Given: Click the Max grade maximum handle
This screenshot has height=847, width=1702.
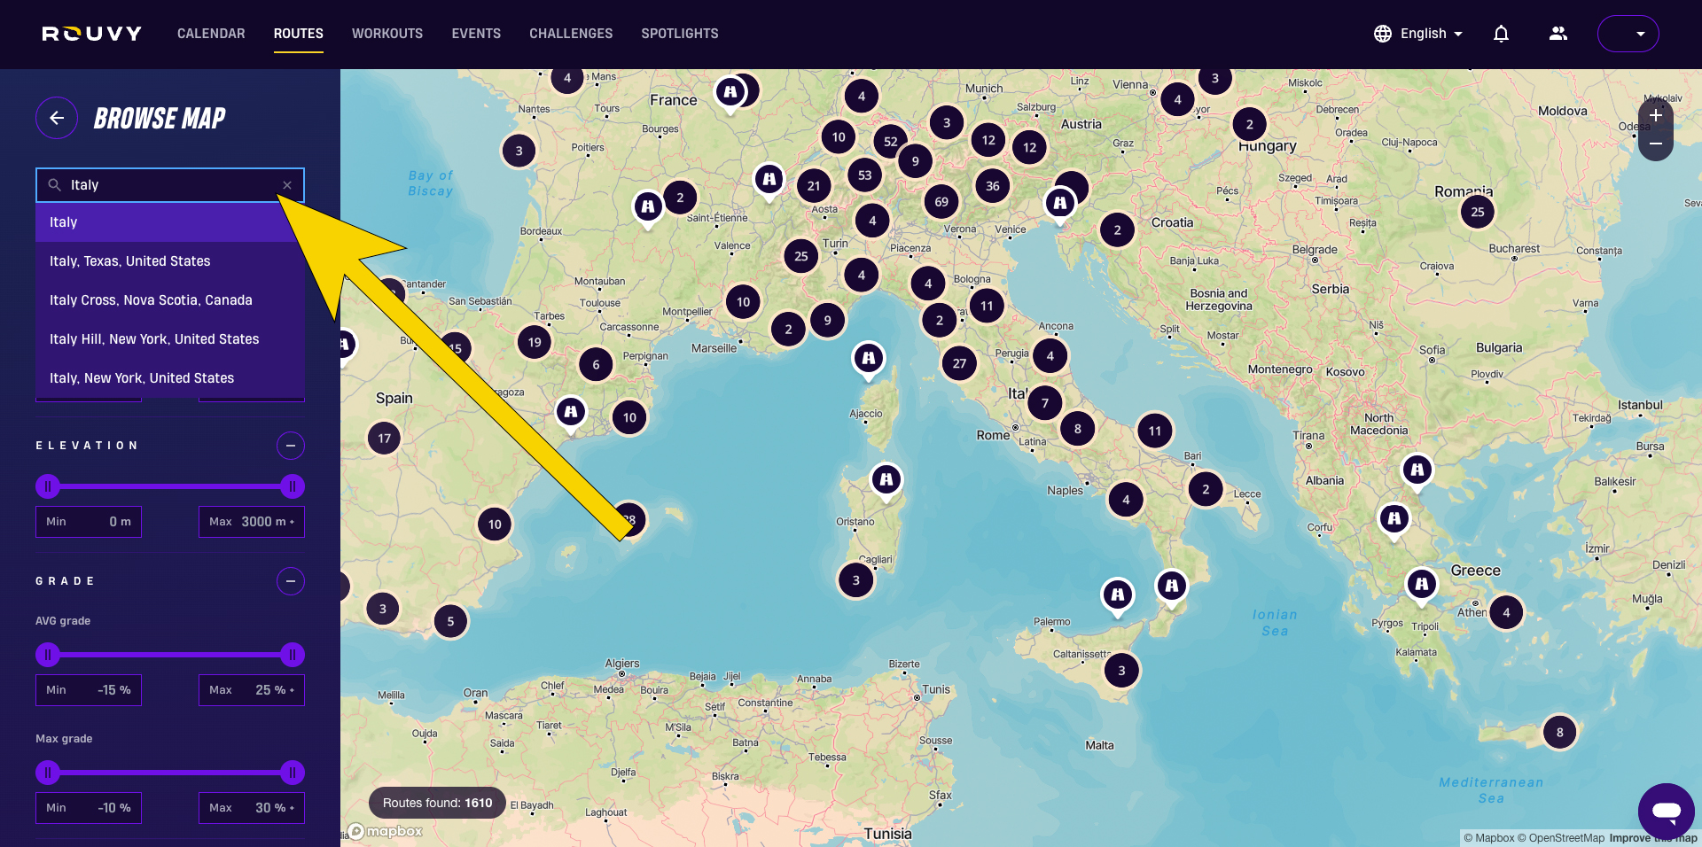Looking at the screenshot, I should (x=293, y=773).
